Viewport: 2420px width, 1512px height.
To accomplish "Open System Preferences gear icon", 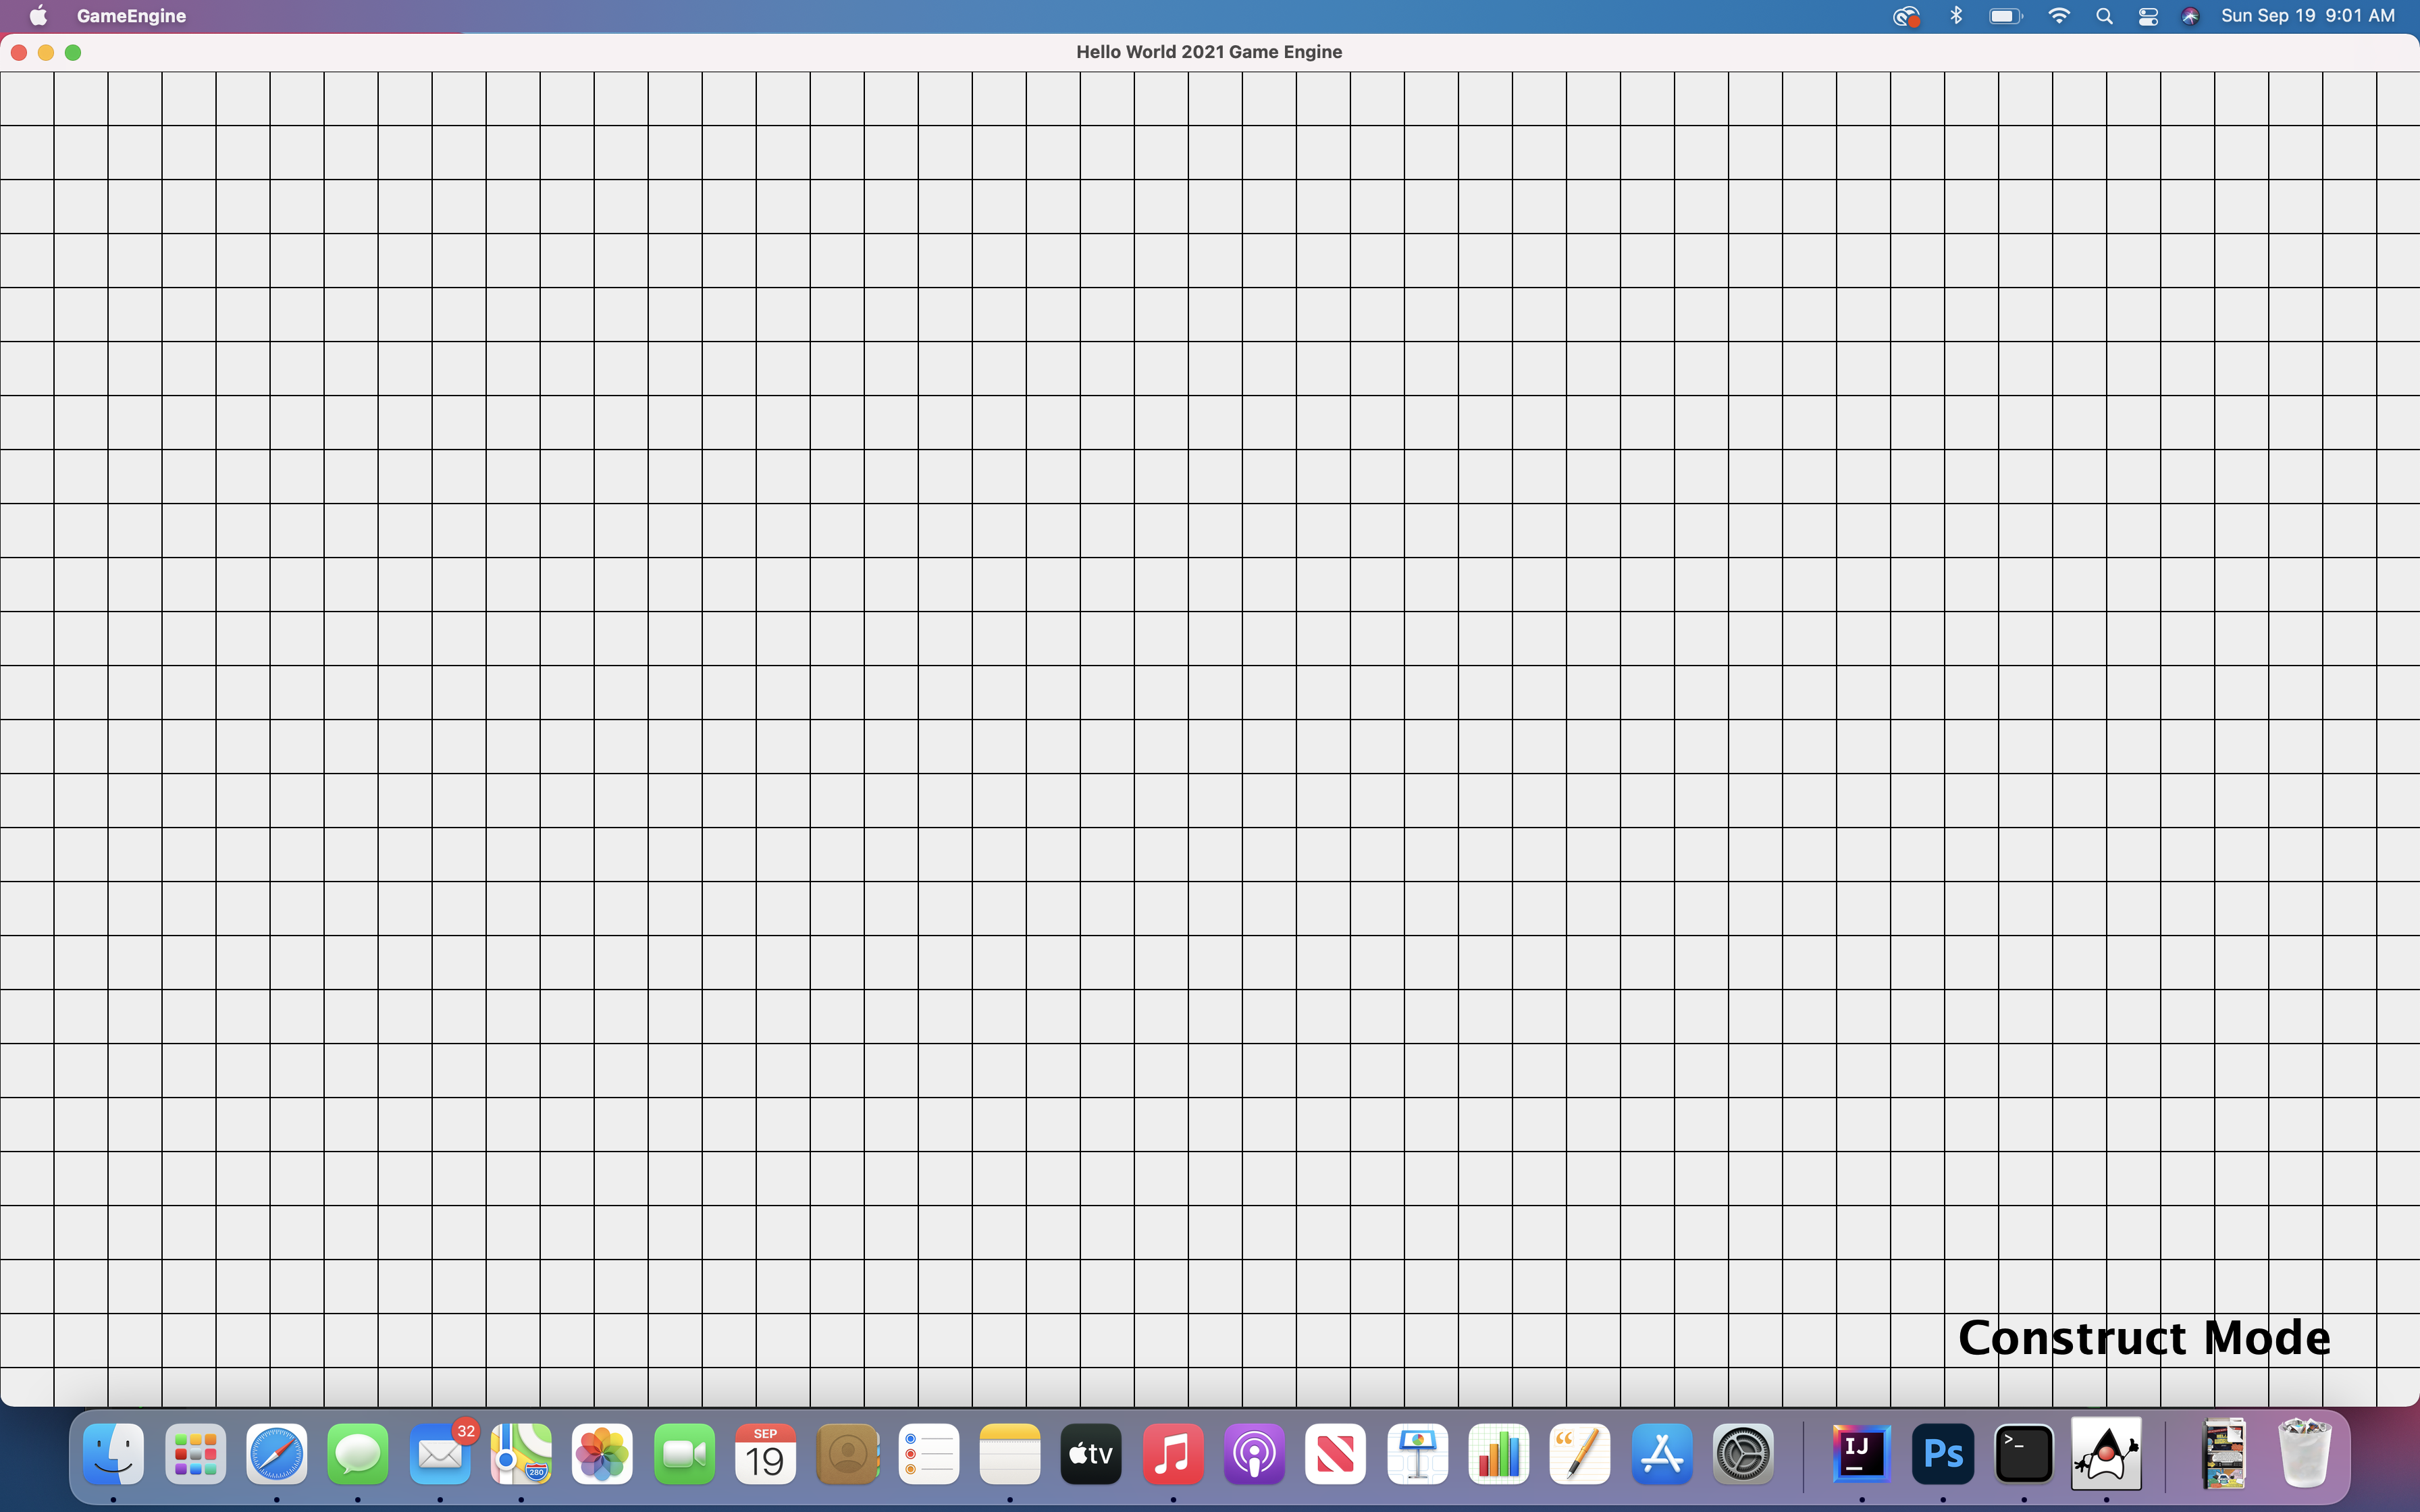I will (x=1743, y=1453).
